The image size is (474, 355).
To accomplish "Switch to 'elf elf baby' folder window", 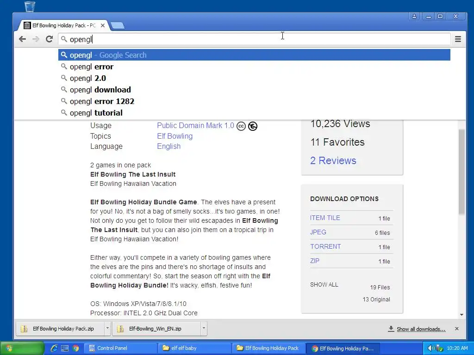I will point(194,348).
